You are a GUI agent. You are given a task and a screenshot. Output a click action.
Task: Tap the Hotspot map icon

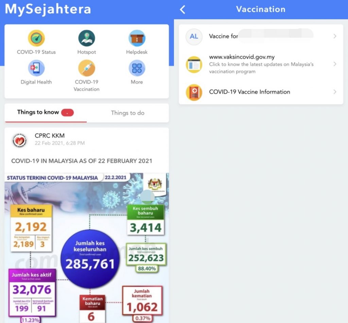(87, 38)
